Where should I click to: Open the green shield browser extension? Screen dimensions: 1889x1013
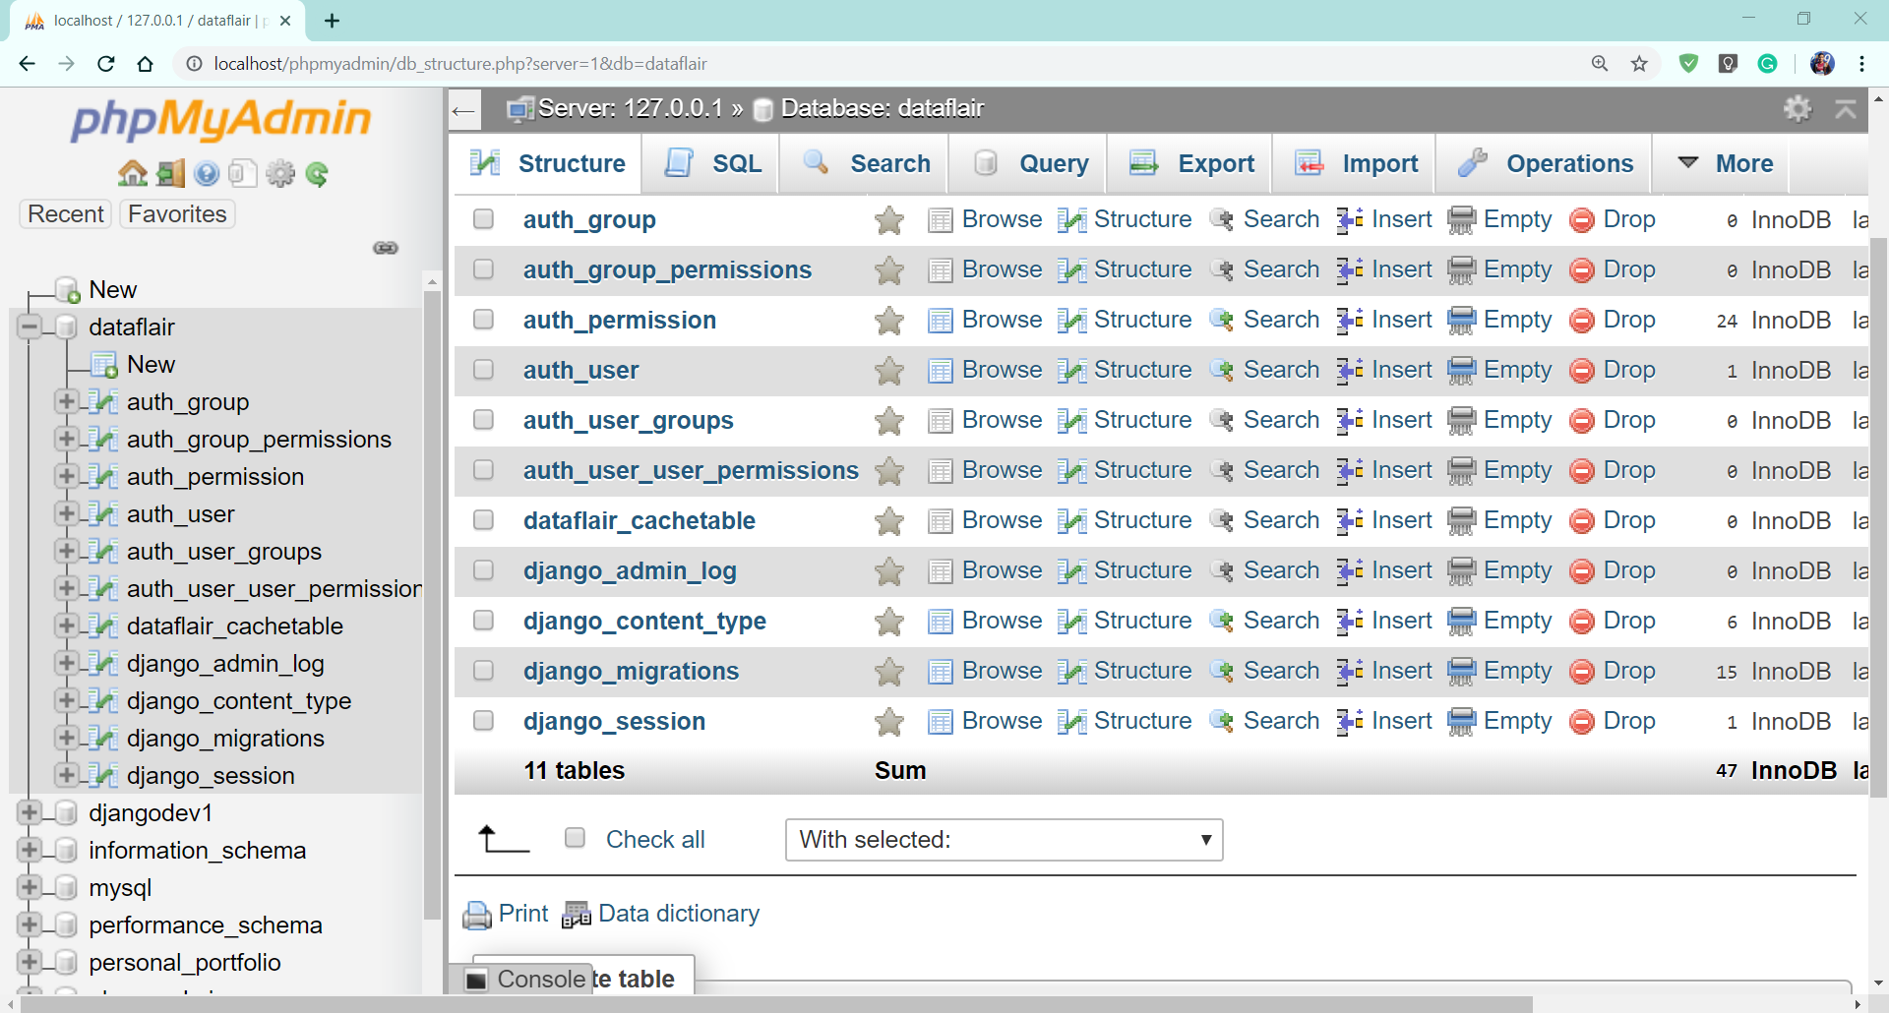pos(1689,64)
